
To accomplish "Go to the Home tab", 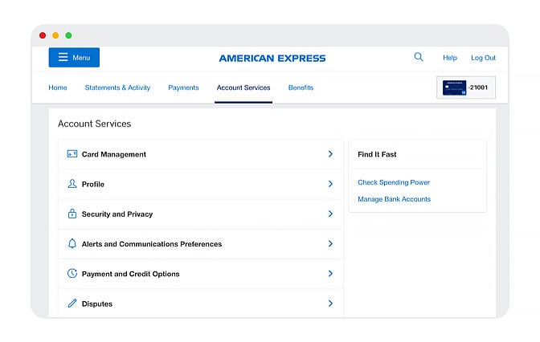I will pos(58,88).
